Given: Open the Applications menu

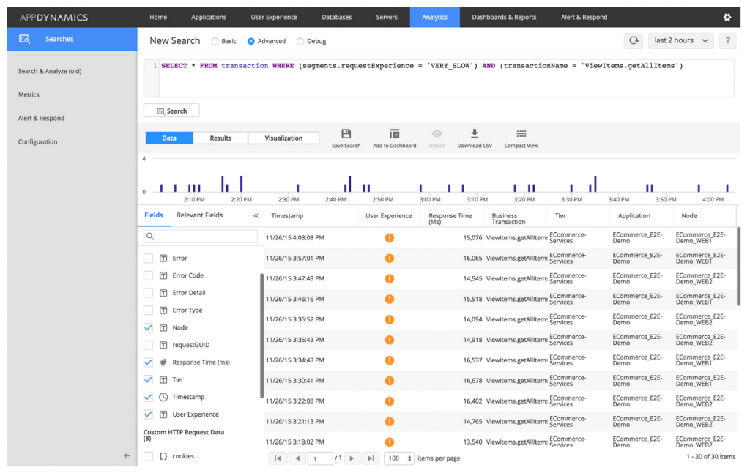Looking at the screenshot, I should (x=209, y=18).
